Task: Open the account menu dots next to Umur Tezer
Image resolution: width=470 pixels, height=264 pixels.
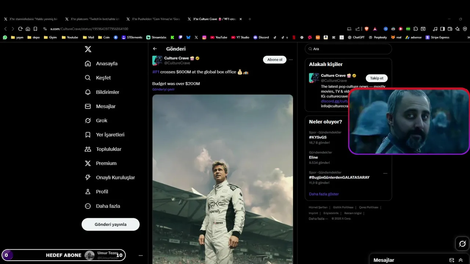Action: coord(141,255)
